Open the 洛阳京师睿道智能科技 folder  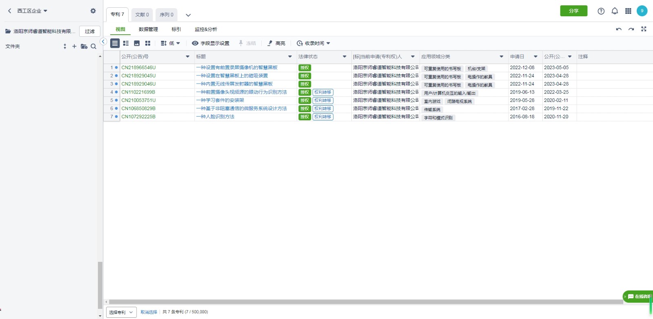point(40,31)
